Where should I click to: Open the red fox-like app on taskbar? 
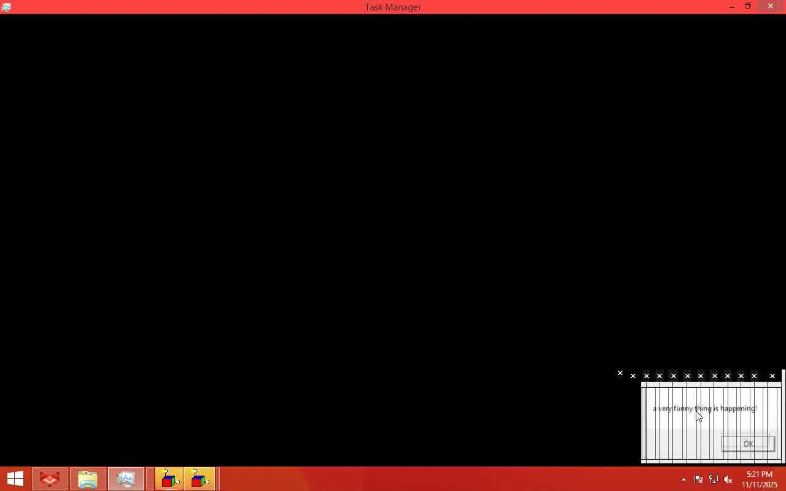(50, 479)
